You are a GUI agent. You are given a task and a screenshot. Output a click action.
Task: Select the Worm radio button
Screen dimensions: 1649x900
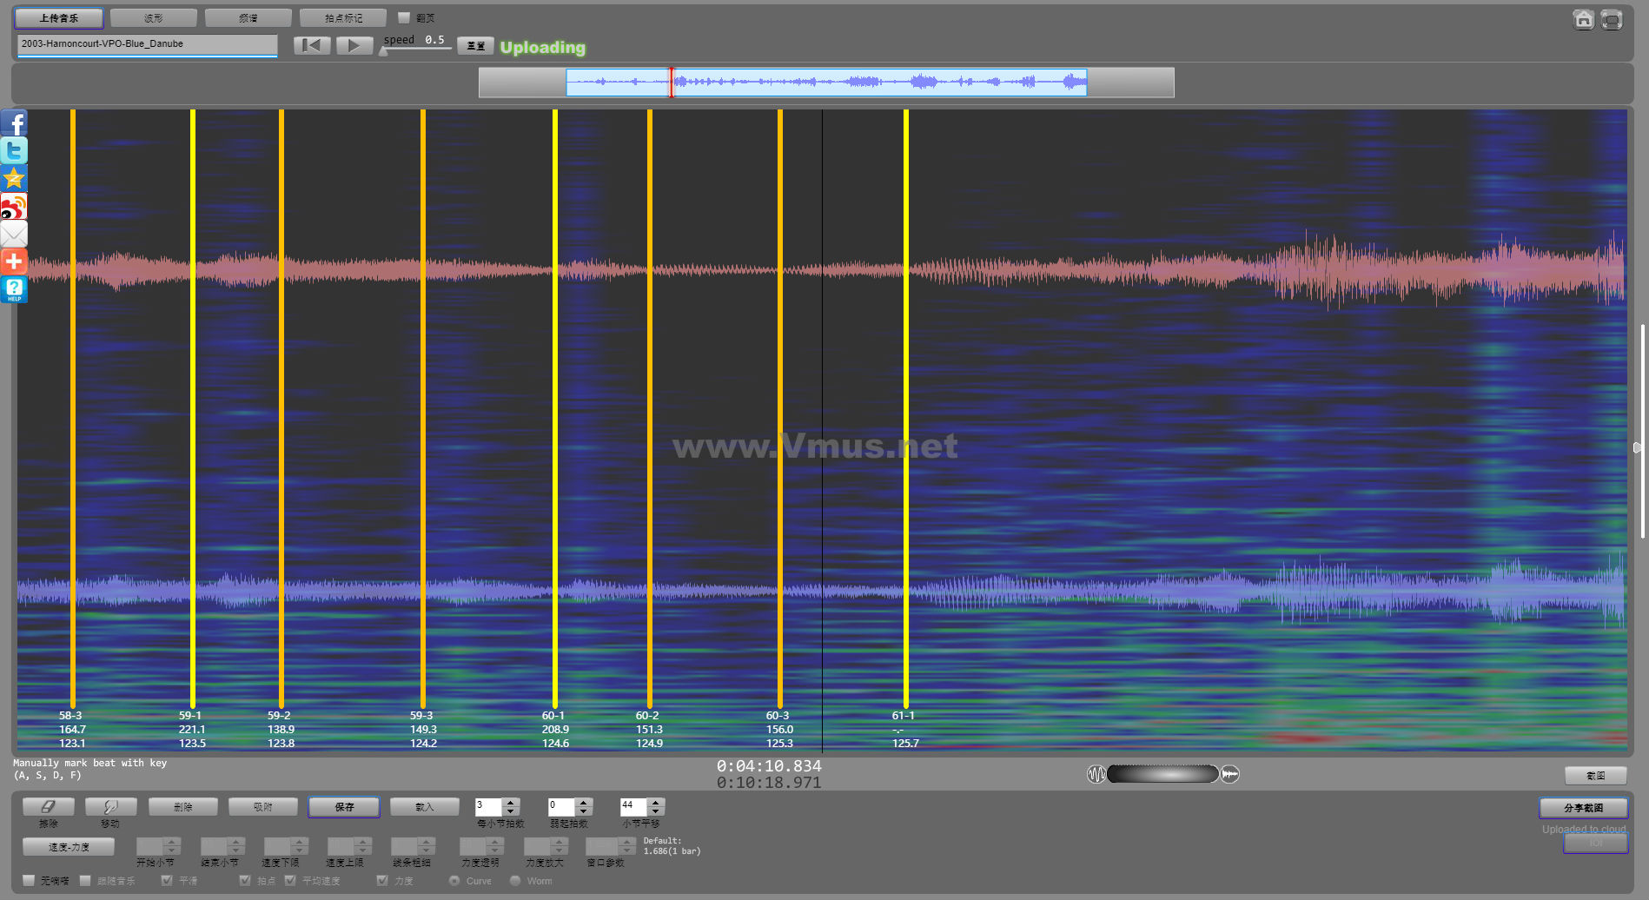click(515, 881)
